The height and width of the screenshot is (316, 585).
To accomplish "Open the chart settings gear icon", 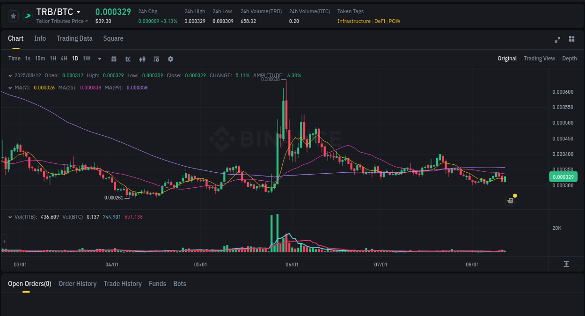I will click(x=170, y=59).
